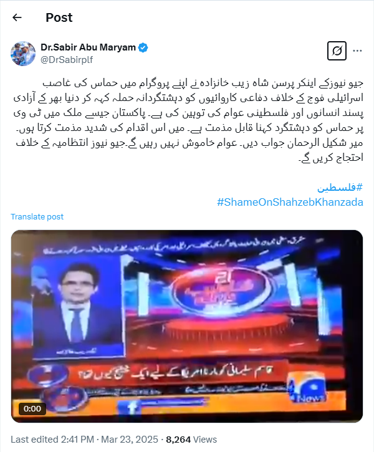
Task: Open the #فلسطین hashtag
Action: (340, 188)
